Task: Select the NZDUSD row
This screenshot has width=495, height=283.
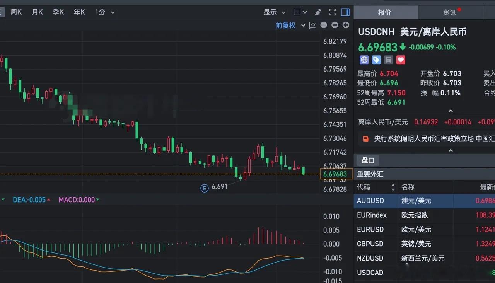Action: (x=424, y=258)
